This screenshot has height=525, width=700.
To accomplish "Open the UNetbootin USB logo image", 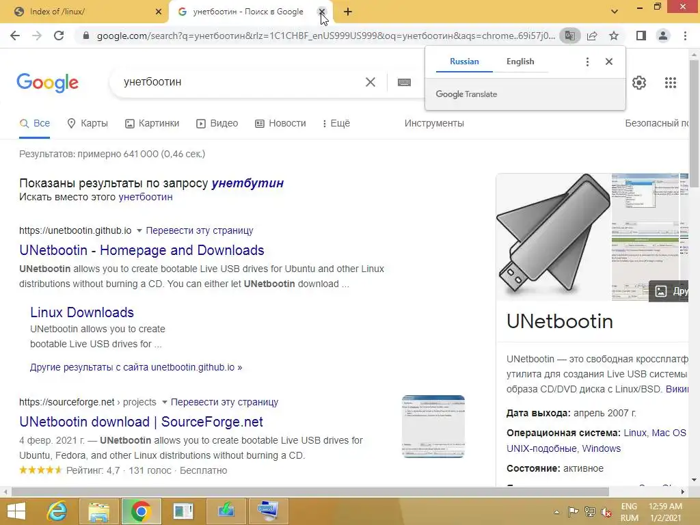I will (x=554, y=237).
